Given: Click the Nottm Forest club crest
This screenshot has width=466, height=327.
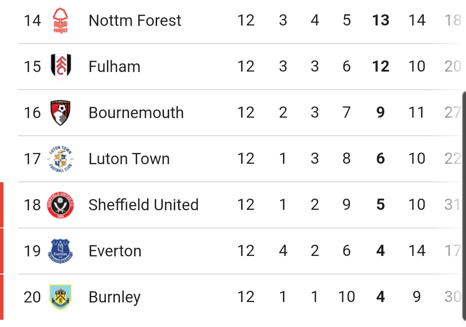Looking at the screenshot, I should click(x=60, y=21).
